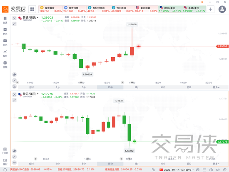Click the 1.17275 price label on EUR/USD axis
The width and height of the screenshot is (229, 172).
[222, 142]
